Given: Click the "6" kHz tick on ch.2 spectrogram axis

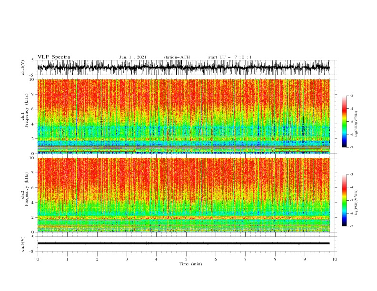Looking at the screenshot, I should click(x=33, y=187).
